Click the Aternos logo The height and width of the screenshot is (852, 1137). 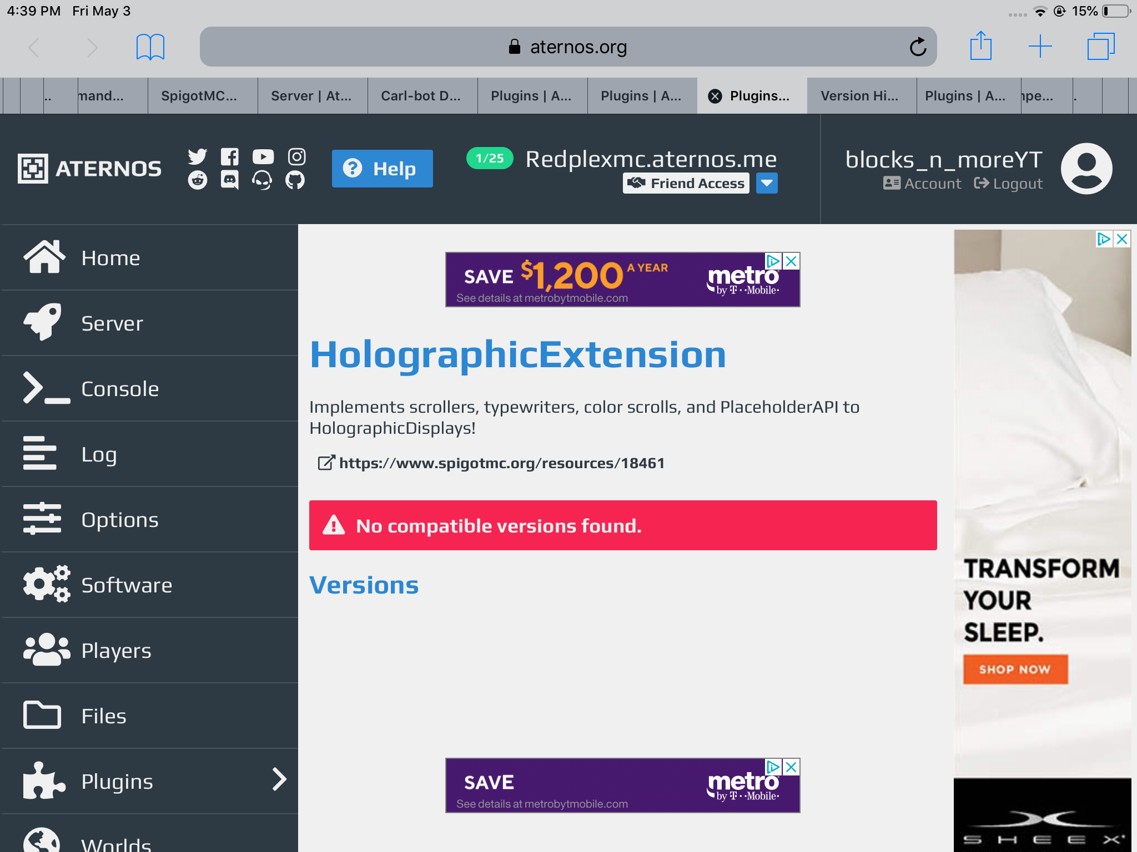89,168
